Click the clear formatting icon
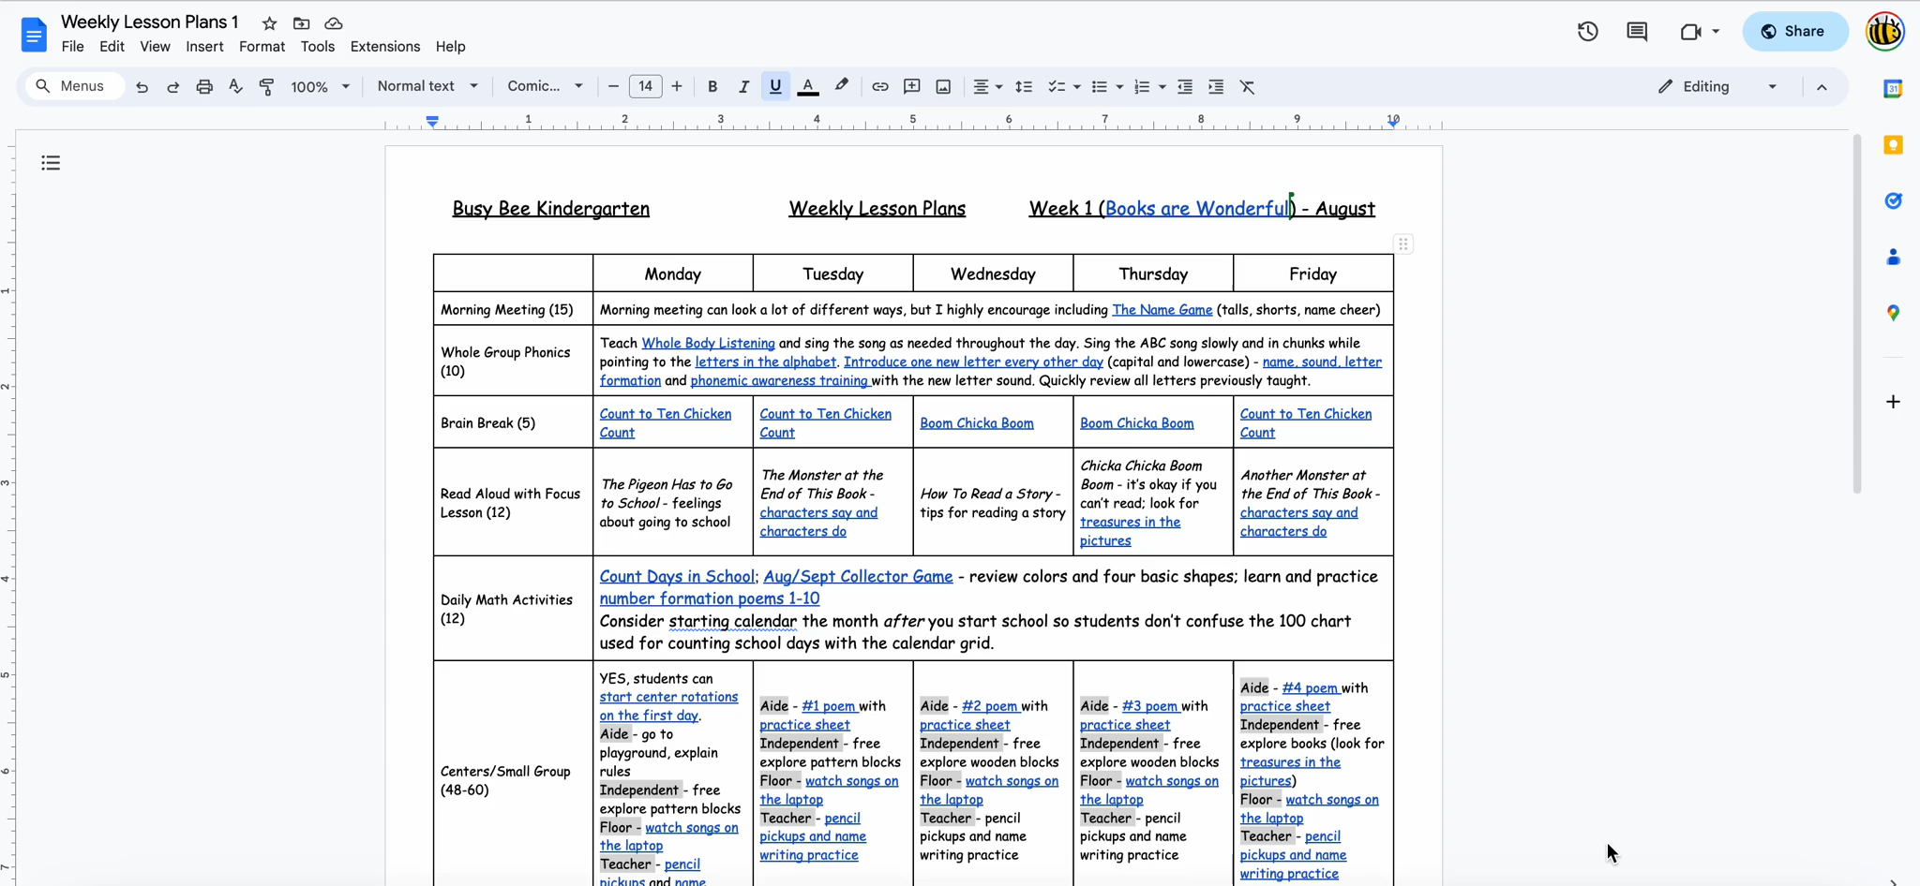 tap(1247, 86)
